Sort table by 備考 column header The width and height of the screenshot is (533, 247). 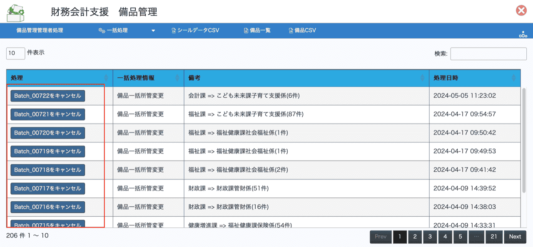pos(306,78)
